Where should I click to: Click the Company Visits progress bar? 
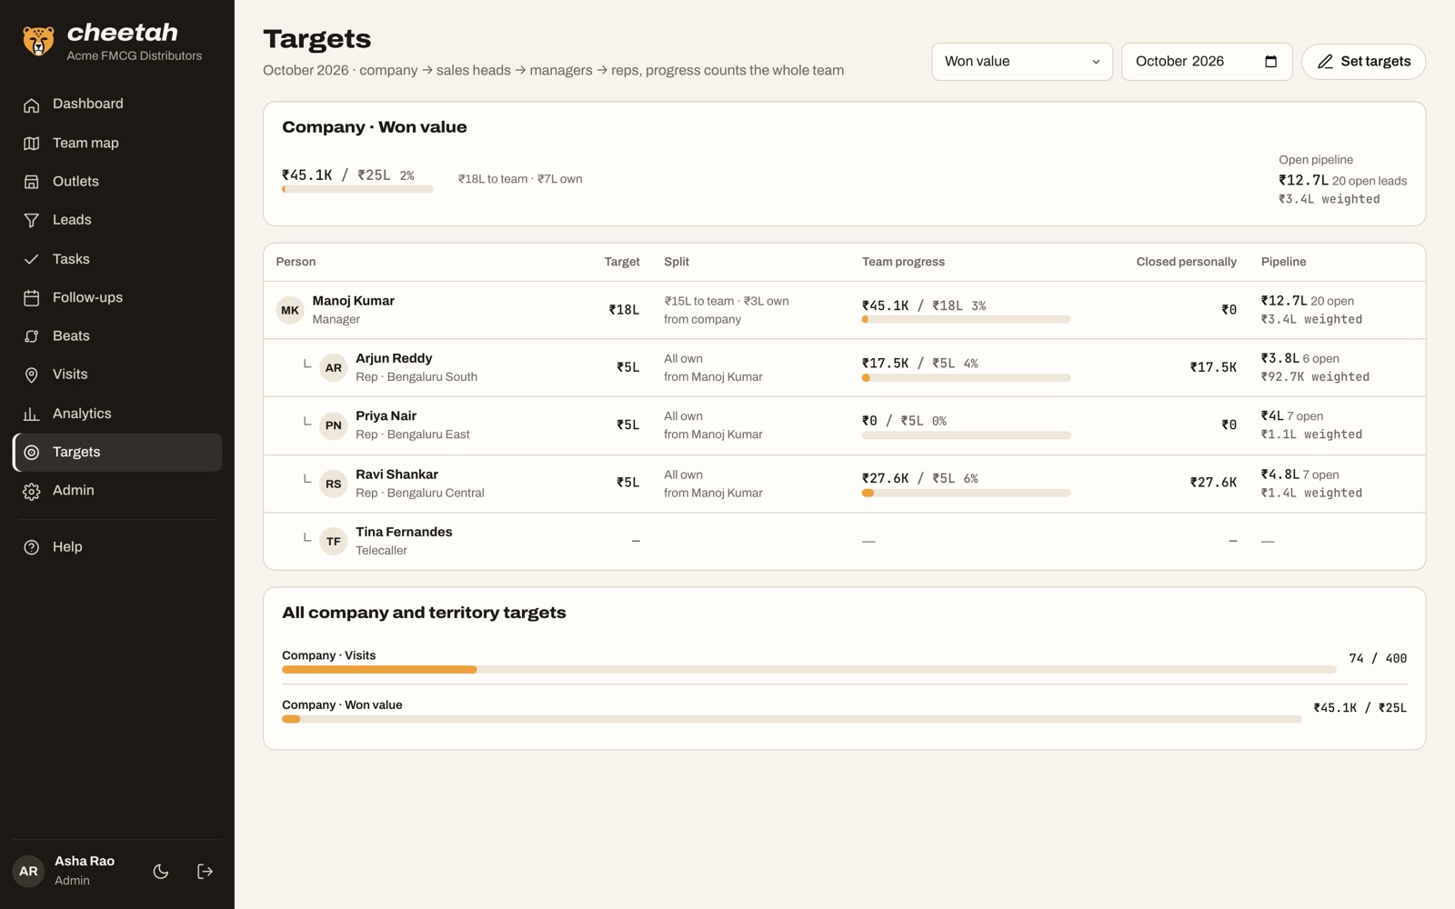tap(808, 670)
